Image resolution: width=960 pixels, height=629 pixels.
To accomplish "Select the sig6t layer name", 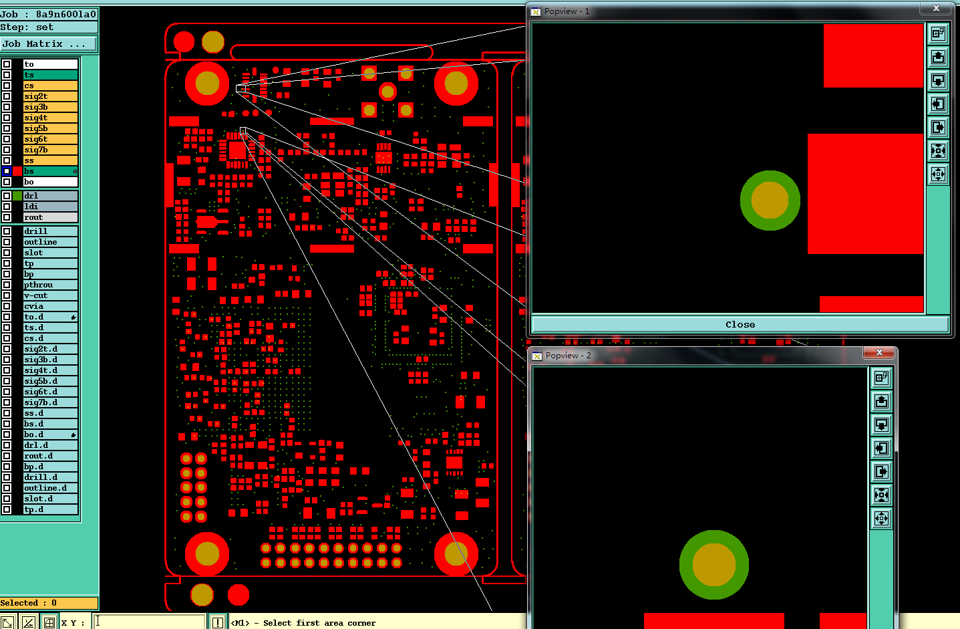I will tap(51, 139).
